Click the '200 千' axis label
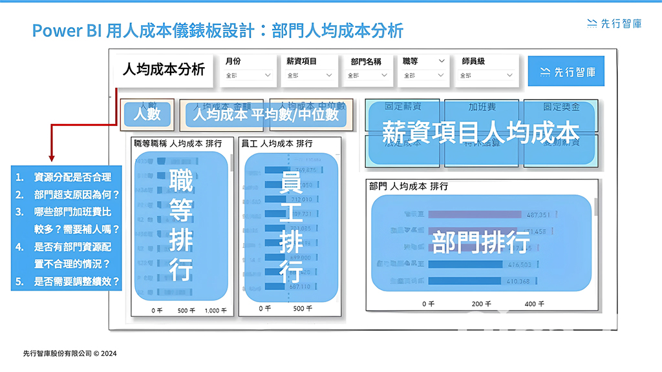The height and width of the screenshot is (372, 662). pyautogui.click(x=481, y=304)
